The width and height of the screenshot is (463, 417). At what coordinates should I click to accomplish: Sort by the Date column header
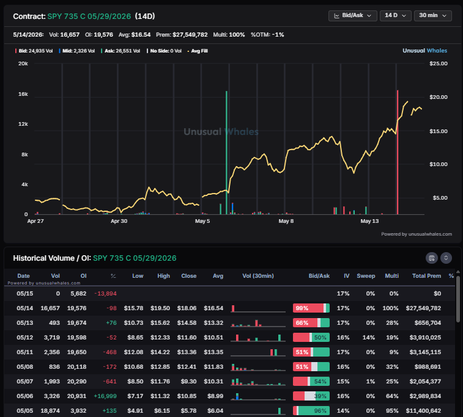coord(23,276)
